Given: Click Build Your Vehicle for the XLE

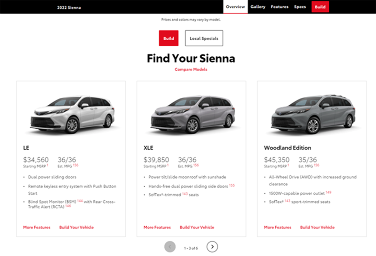Looking at the screenshot, I should tap(197, 227).
